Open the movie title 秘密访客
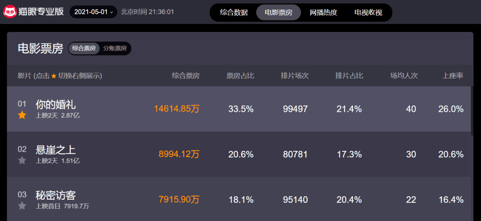This screenshot has height=221, width=481. 56,195
